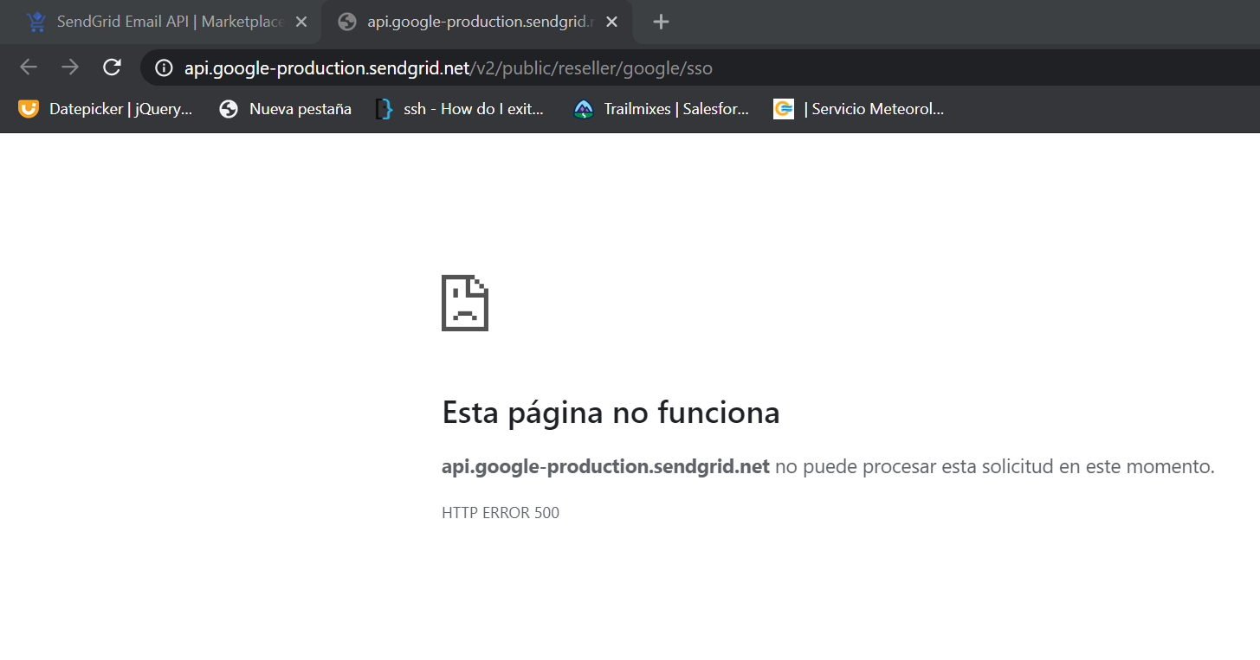Screen dimensions: 1260x660
Task: Click the Servicio Meteorol bookmark favicon
Action: point(784,109)
